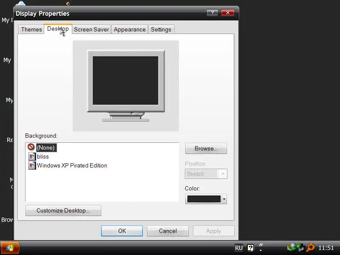Click the Browse... button
Viewport: 340px width, 255px height.
206,148
